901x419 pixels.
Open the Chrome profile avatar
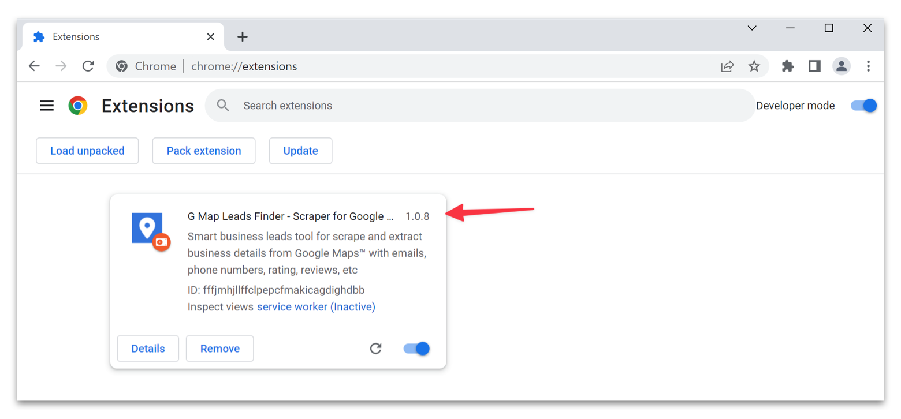click(842, 66)
